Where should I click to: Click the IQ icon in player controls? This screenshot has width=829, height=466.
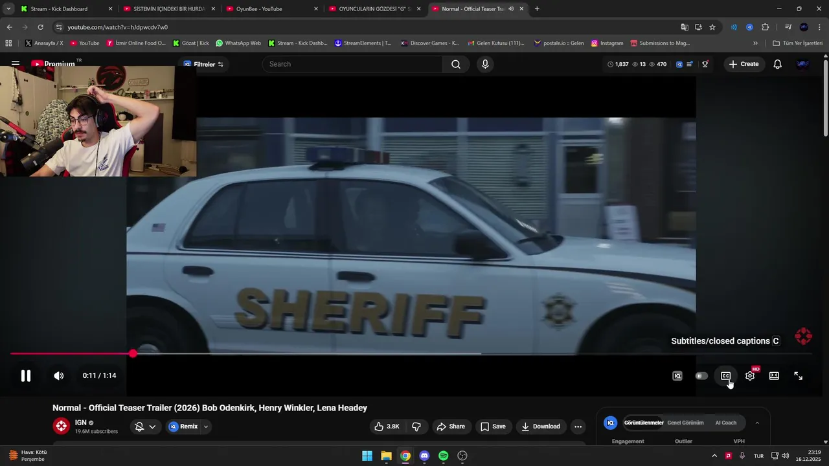[677, 375]
